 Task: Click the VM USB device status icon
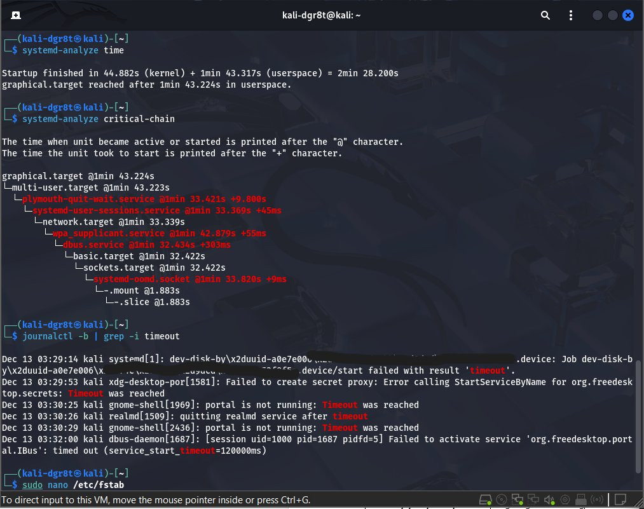[581, 499]
